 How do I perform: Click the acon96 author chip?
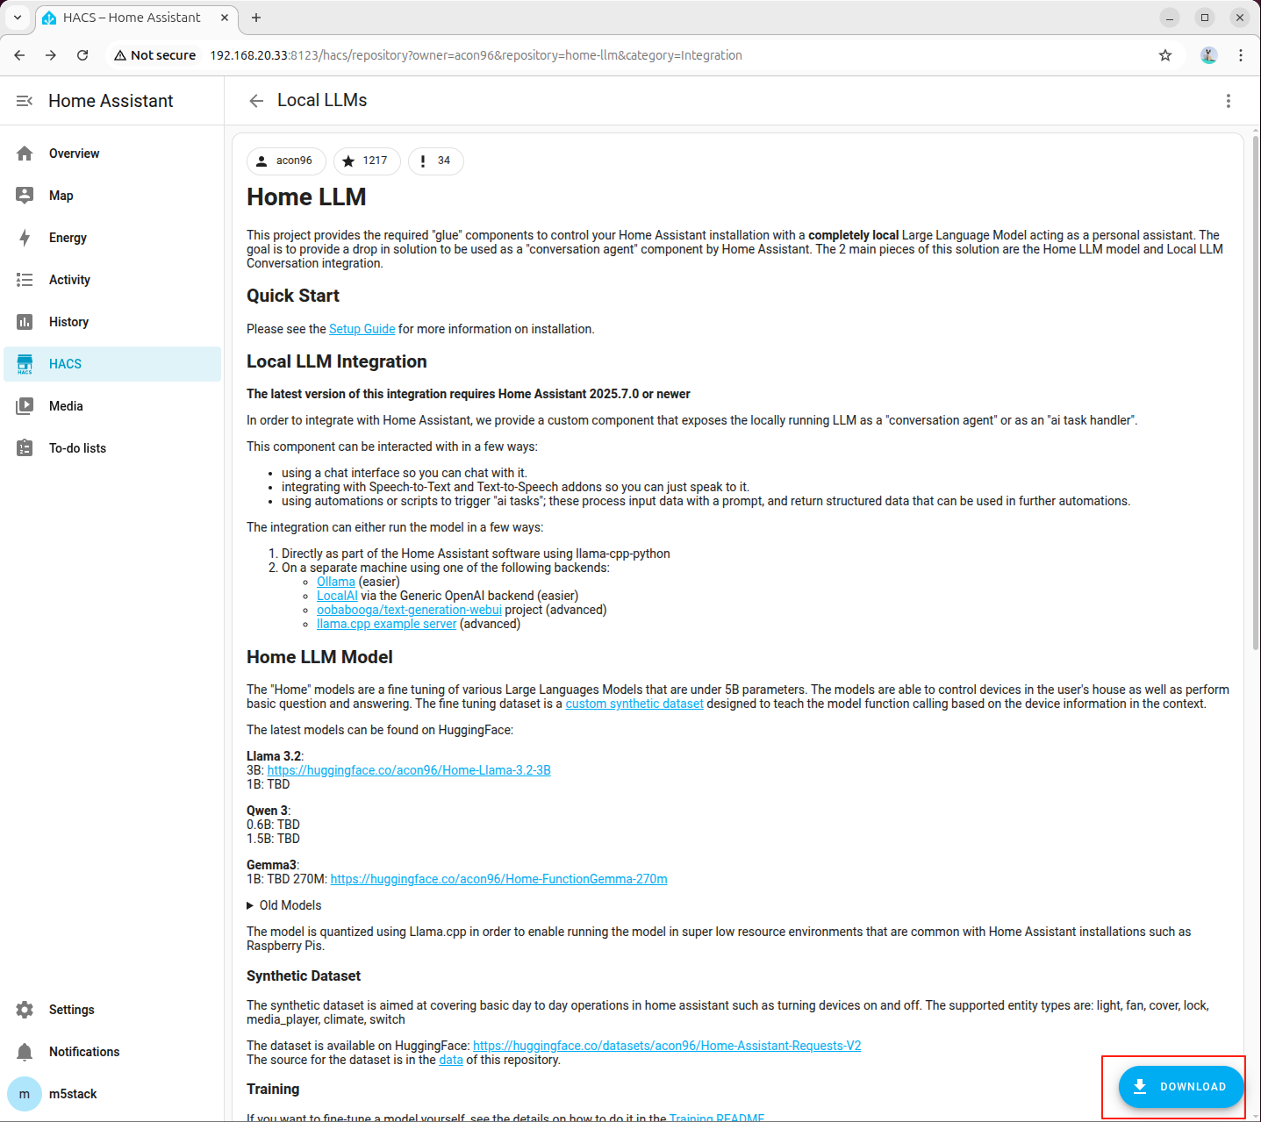tap(286, 161)
